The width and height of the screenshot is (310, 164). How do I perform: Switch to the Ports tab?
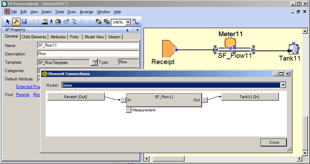[74, 37]
